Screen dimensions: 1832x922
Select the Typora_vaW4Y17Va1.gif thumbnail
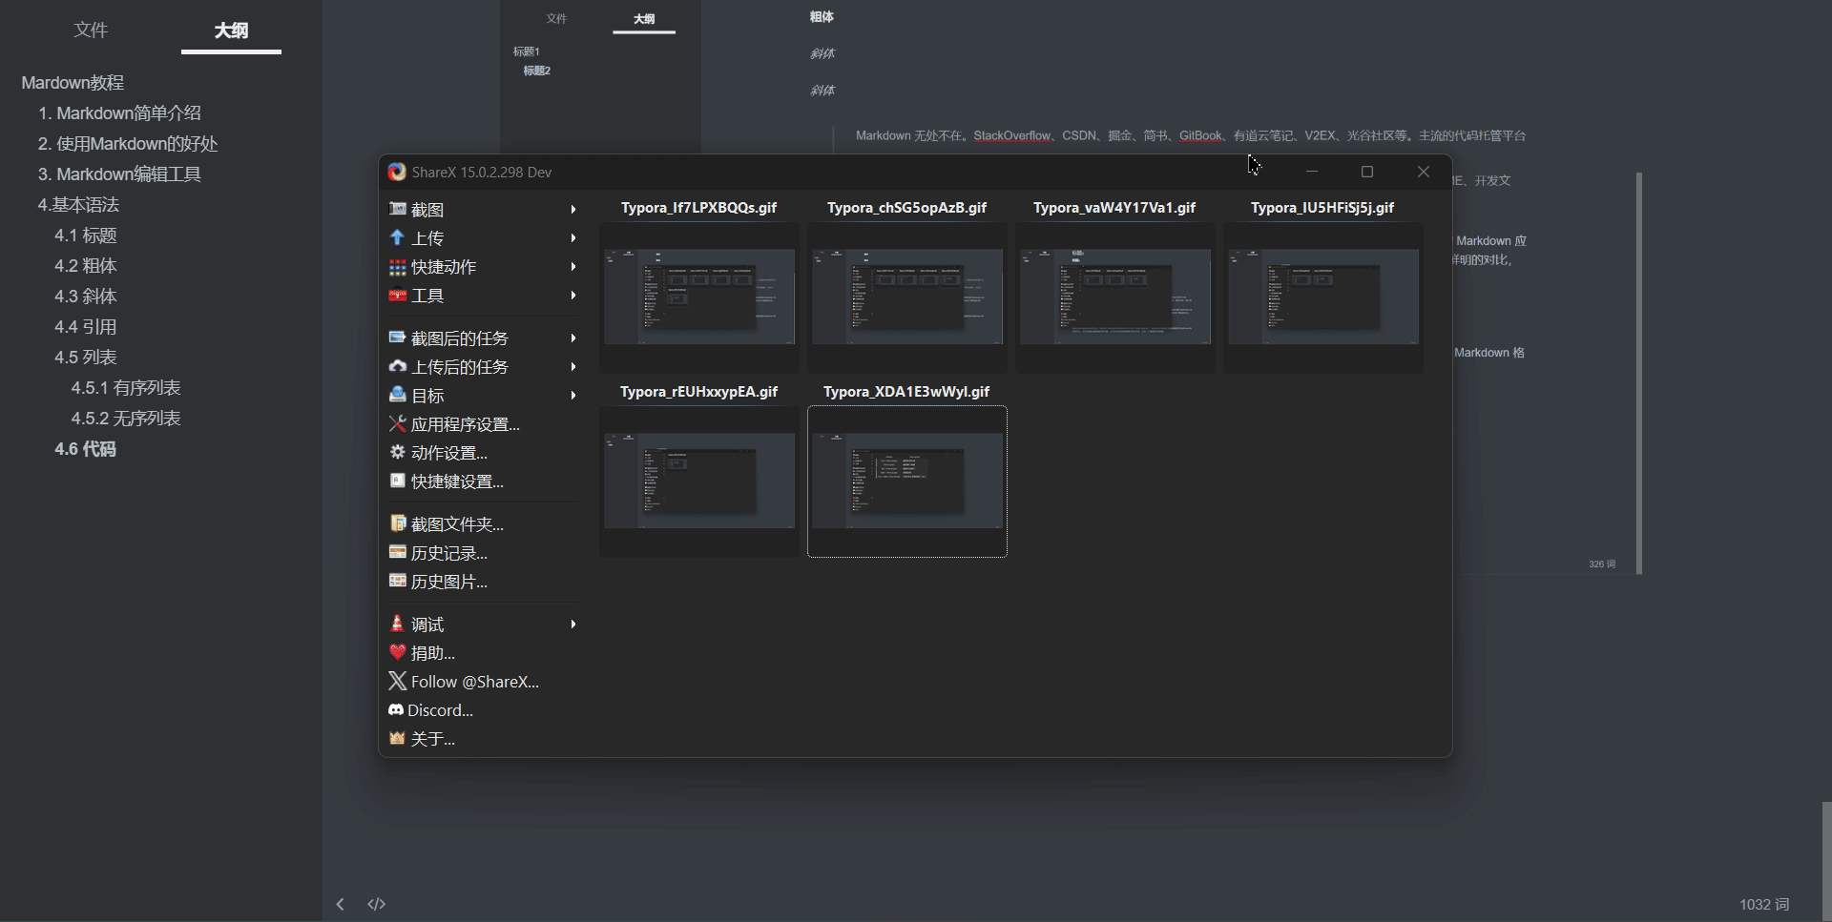pos(1115,297)
